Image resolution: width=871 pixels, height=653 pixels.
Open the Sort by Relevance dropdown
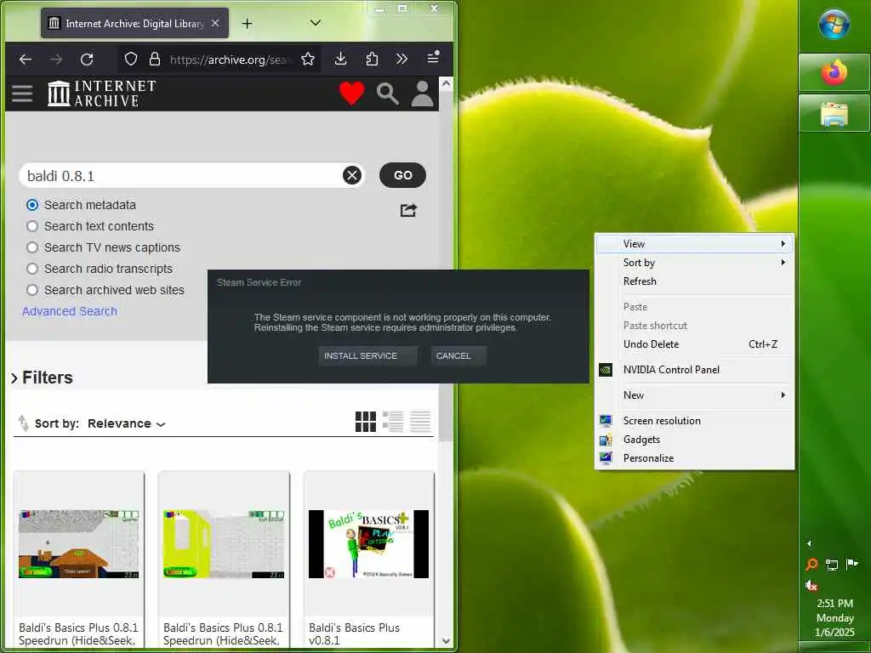[127, 423]
